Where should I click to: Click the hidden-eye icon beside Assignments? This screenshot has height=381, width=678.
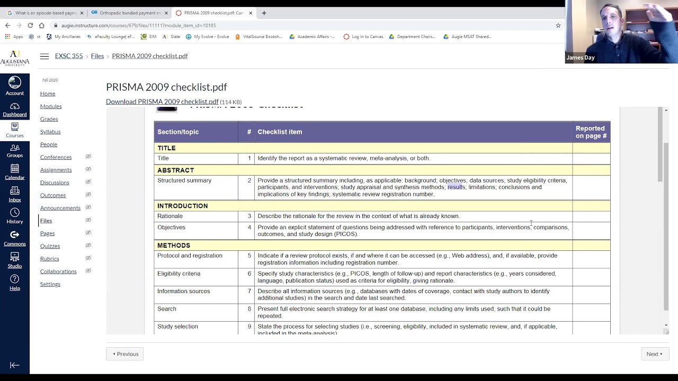[x=88, y=170]
